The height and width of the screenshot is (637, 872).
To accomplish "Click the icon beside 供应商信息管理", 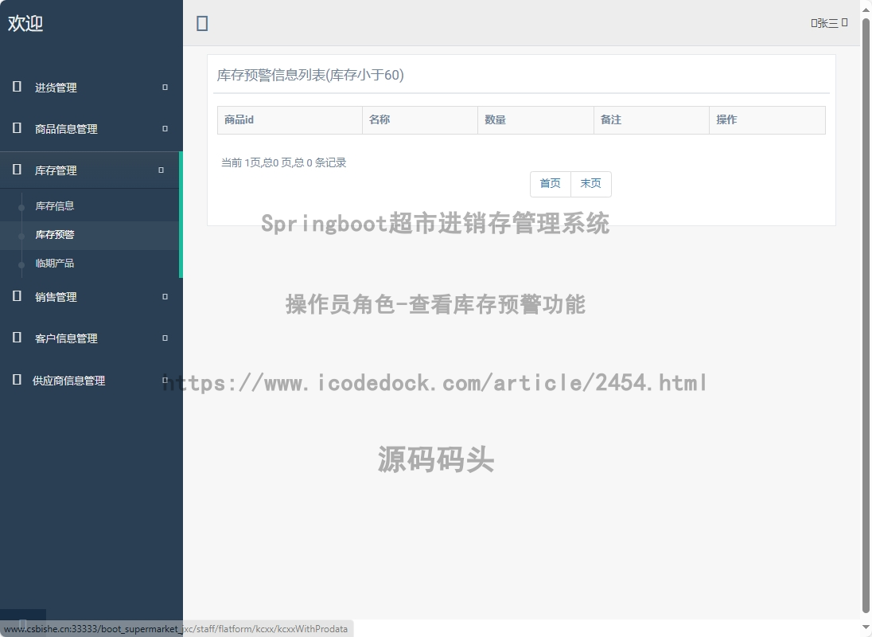I will coord(17,380).
